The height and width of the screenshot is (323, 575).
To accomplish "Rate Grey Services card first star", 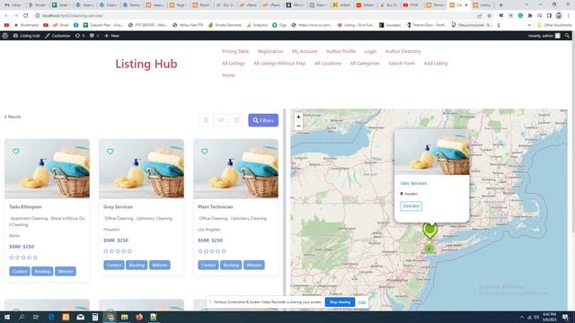I will (x=106, y=251).
